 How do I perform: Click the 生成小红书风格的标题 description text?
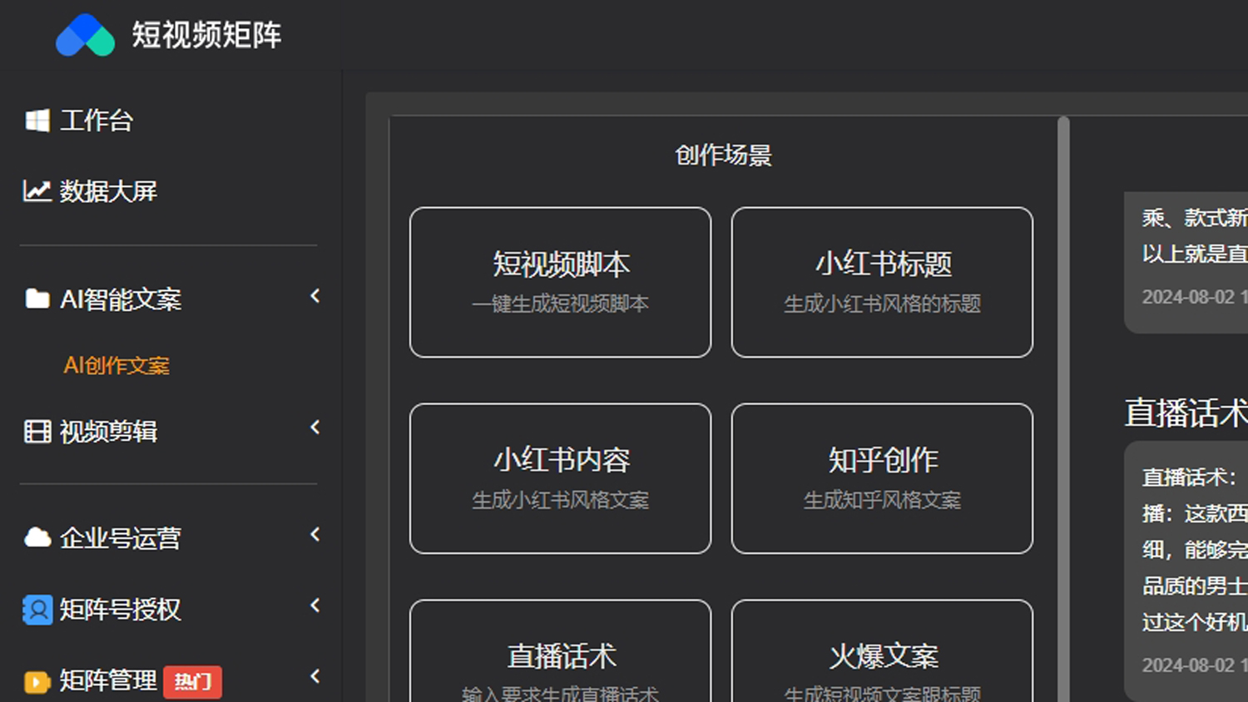pos(882,304)
